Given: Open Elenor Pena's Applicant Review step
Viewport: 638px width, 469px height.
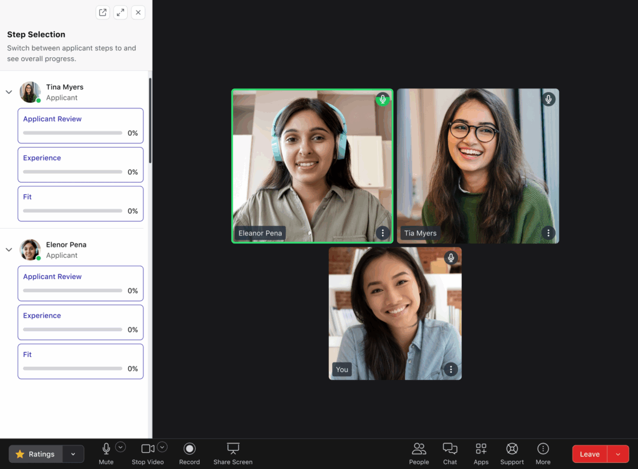Looking at the screenshot, I should point(80,283).
